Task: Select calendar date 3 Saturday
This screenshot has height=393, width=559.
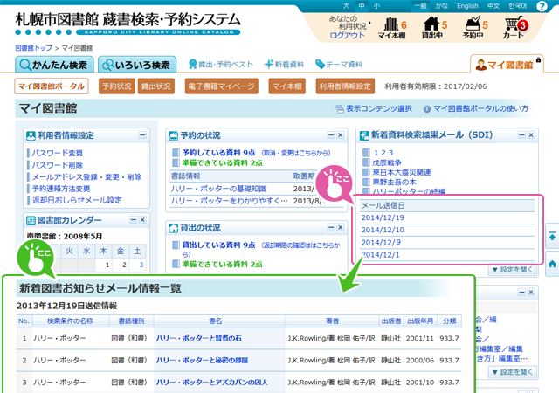Action: pyautogui.click(x=141, y=265)
